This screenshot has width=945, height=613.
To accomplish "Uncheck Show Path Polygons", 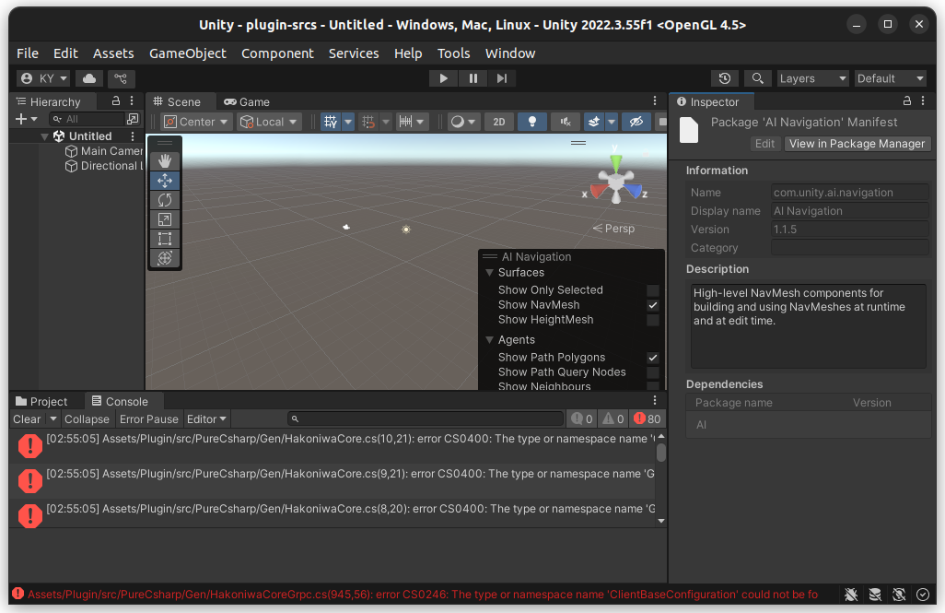I will pyautogui.click(x=653, y=358).
